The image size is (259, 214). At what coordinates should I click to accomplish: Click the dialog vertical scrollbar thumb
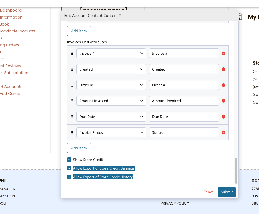(x=236, y=171)
